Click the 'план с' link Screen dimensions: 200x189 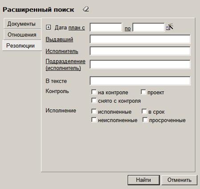pos(77,28)
